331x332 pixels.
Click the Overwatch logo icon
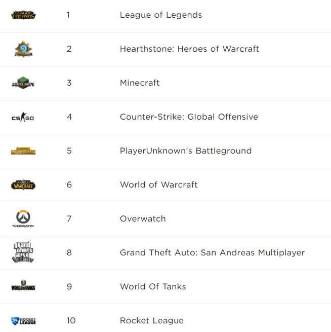point(23,219)
